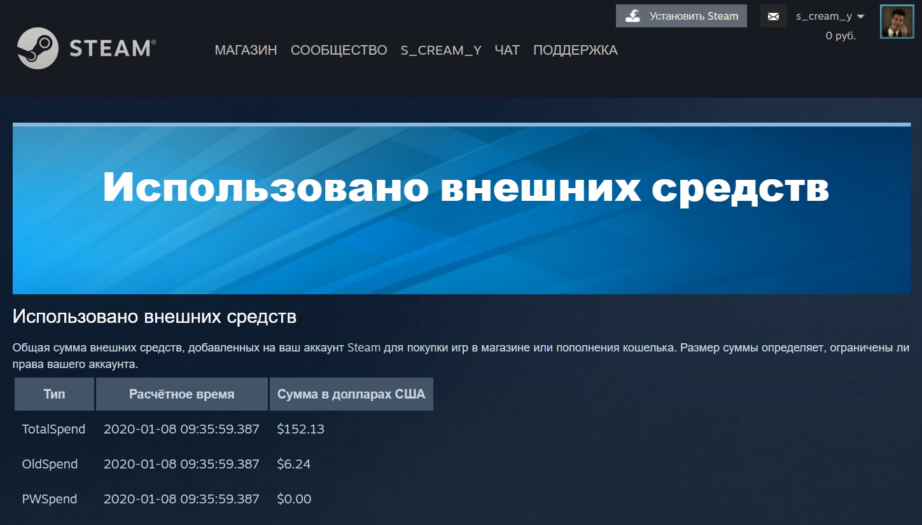Select the TotalSpend row label
The image size is (922, 525).
click(x=53, y=429)
